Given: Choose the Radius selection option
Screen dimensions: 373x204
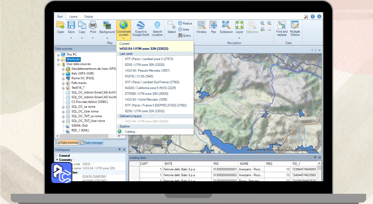Looking at the screenshot, I should coord(185,23).
